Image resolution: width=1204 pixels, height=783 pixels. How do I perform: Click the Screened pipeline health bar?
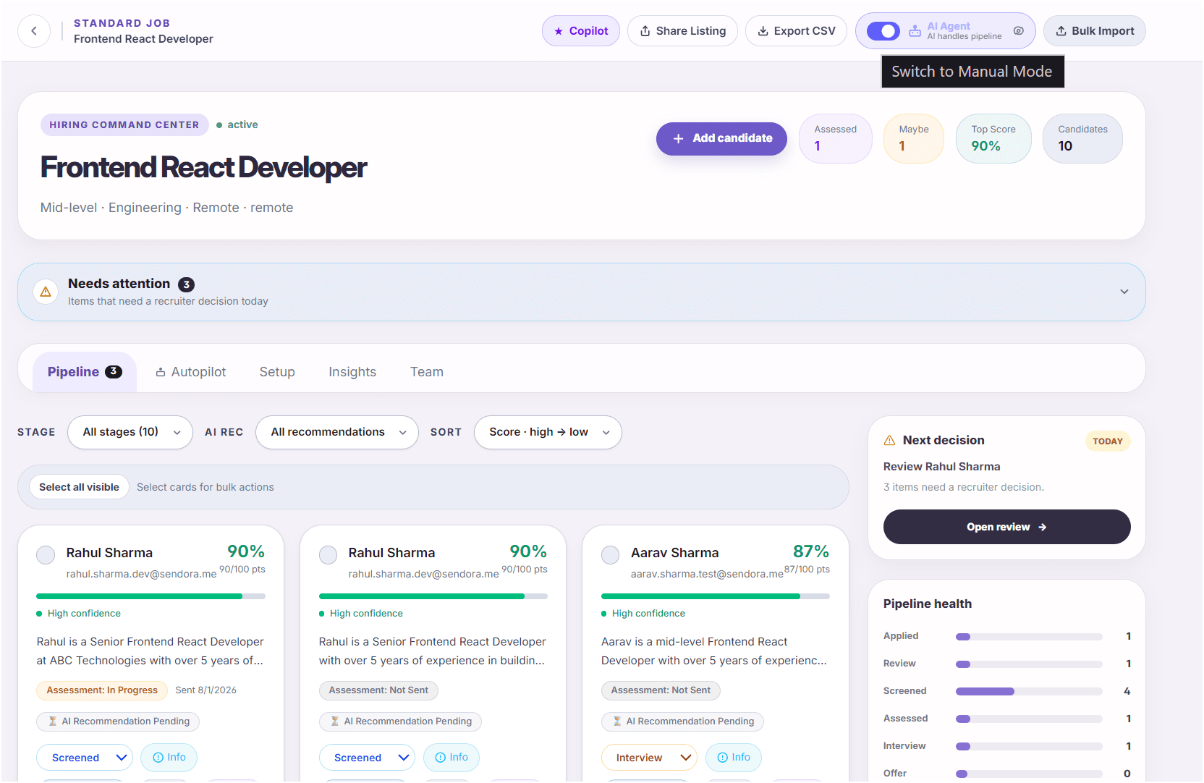tap(1029, 691)
